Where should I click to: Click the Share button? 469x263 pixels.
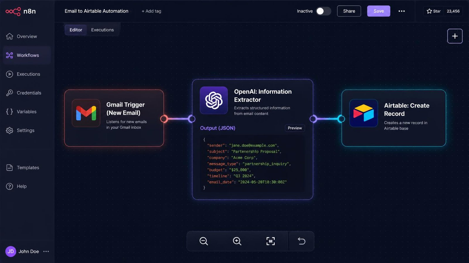[349, 11]
